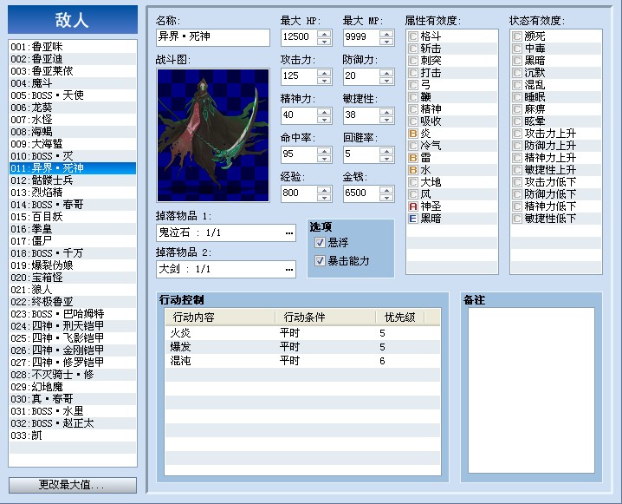Select the 火炎 action row
Image resolution: width=622 pixels, height=504 pixels.
tap(302, 333)
